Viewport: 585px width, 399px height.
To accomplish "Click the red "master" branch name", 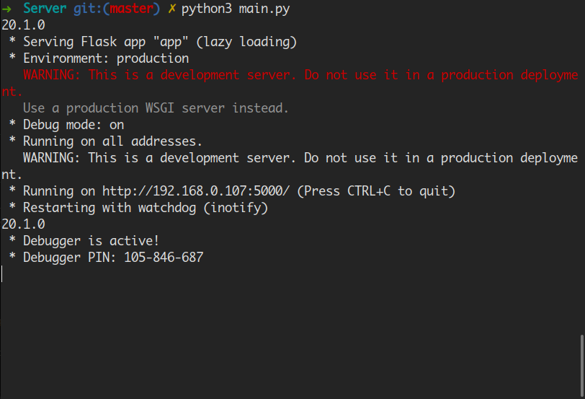I will tap(131, 9).
